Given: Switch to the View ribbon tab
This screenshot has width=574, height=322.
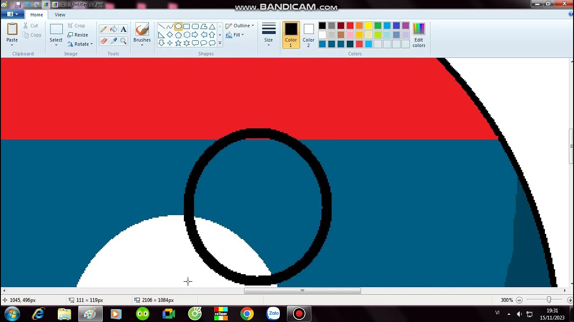Looking at the screenshot, I should click(60, 15).
